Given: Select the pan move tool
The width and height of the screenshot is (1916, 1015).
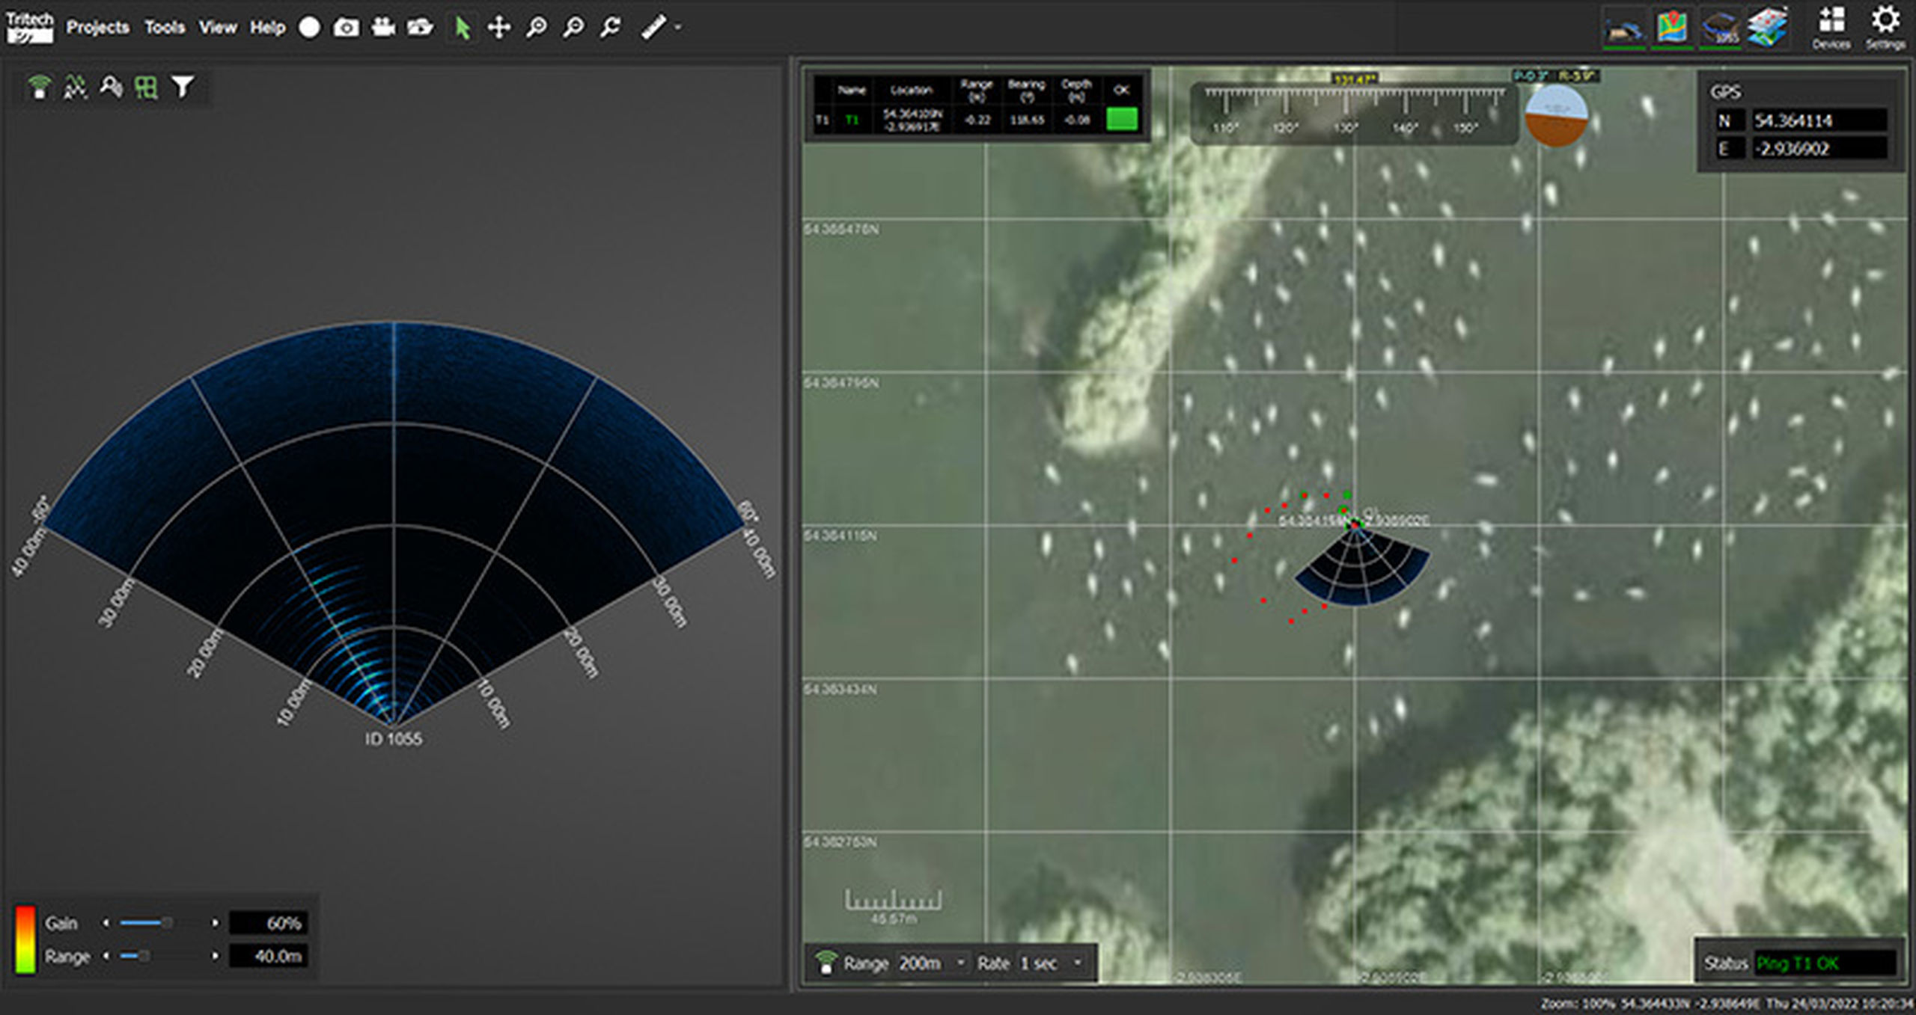Looking at the screenshot, I should (x=498, y=28).
